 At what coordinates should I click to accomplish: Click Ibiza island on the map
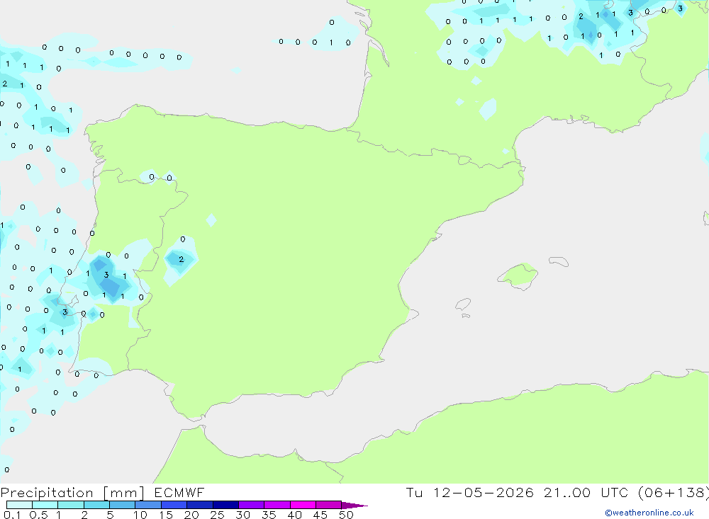(x=462, y=304)
